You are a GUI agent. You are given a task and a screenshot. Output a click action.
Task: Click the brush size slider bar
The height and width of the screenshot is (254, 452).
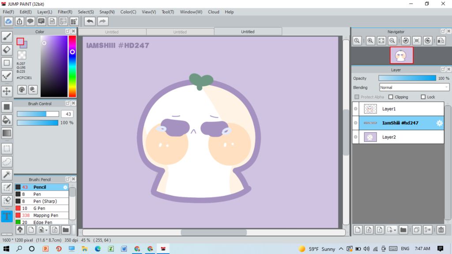pos(38,114)
